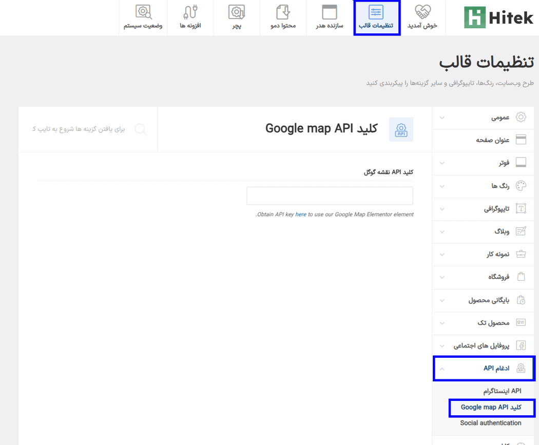Screen dimensions: 539x445
Task: Click the کلید Google map API heading
Action: click(x=321, y=128)
